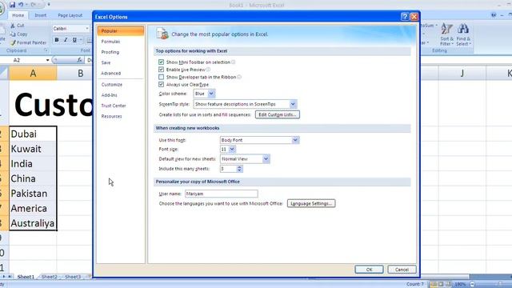Select column J header
Viewport: 512px width, 288px height.
pos(462,73)
